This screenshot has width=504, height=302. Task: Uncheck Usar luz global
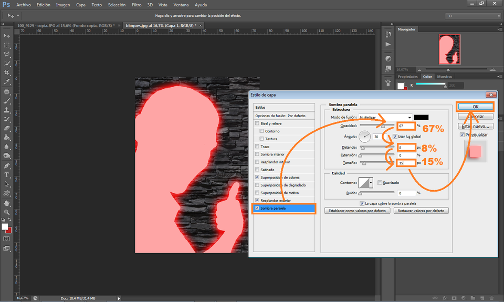pyautogui.click(x=395, y=137)
